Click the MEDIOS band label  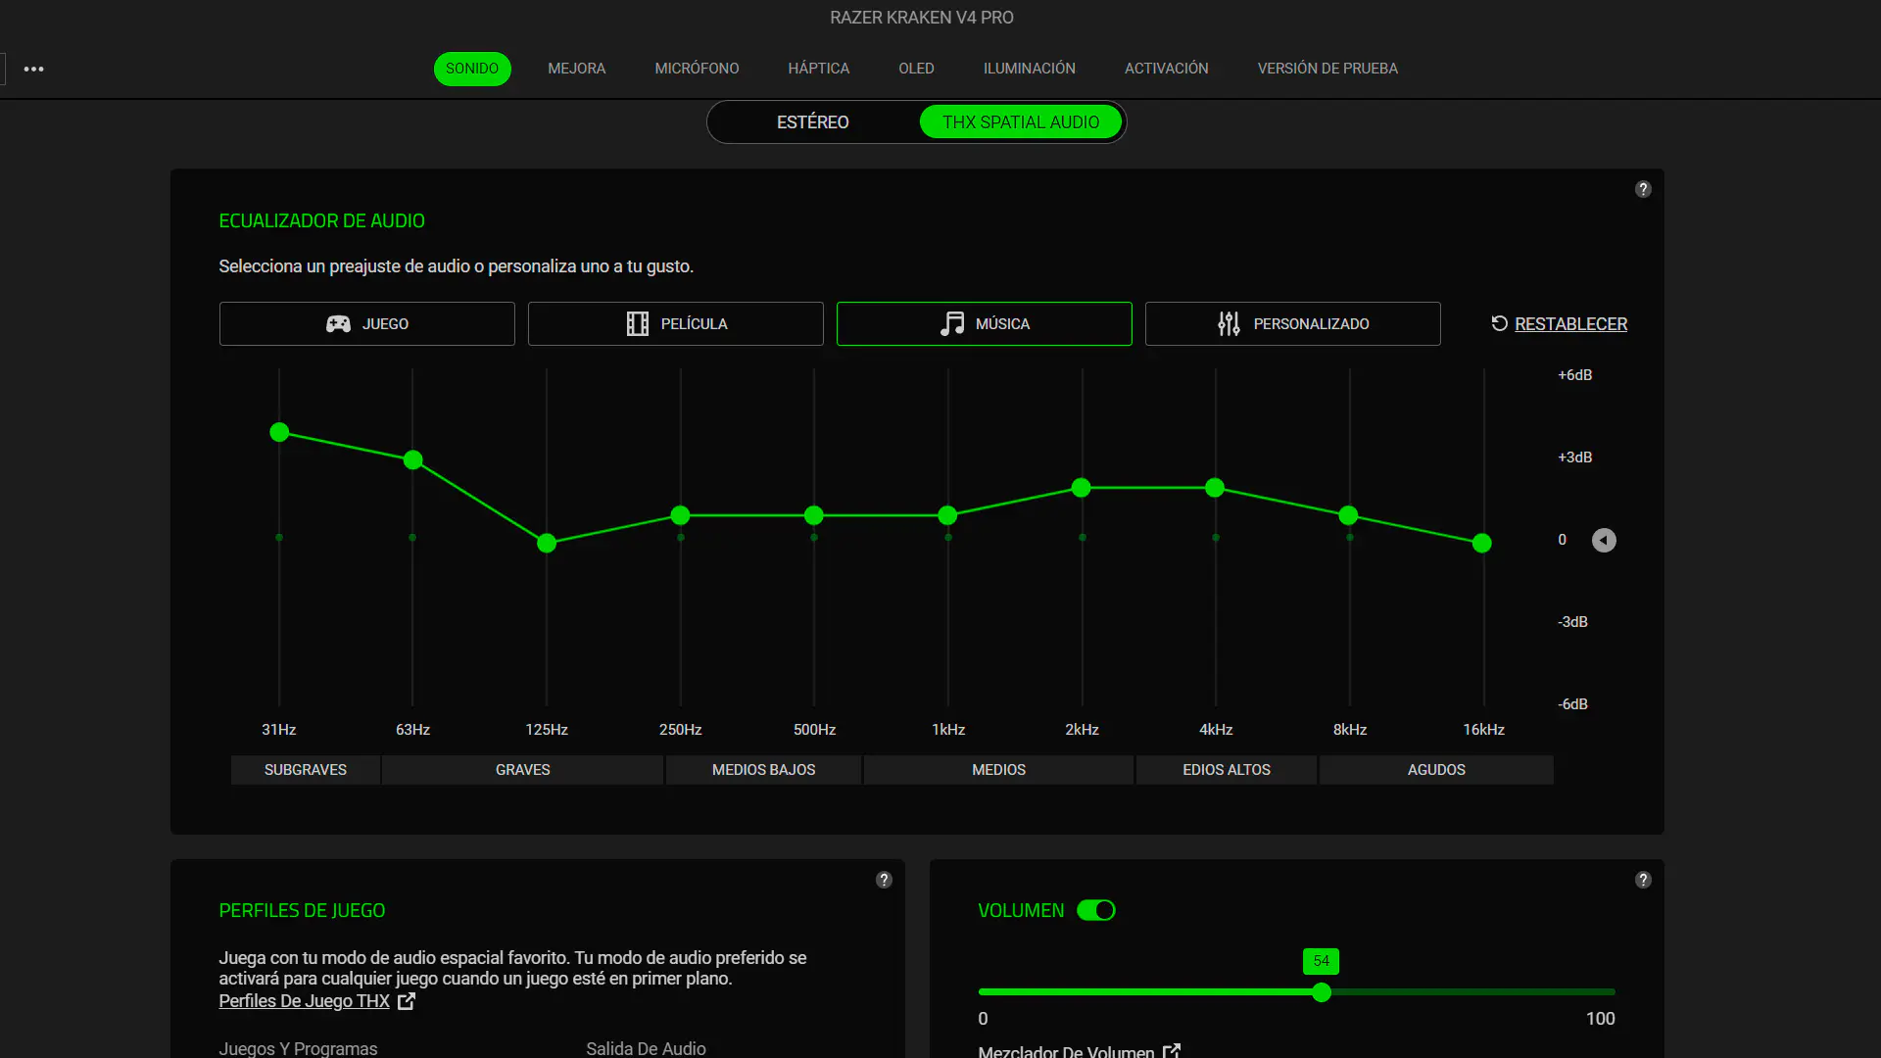tap(999, 770)
